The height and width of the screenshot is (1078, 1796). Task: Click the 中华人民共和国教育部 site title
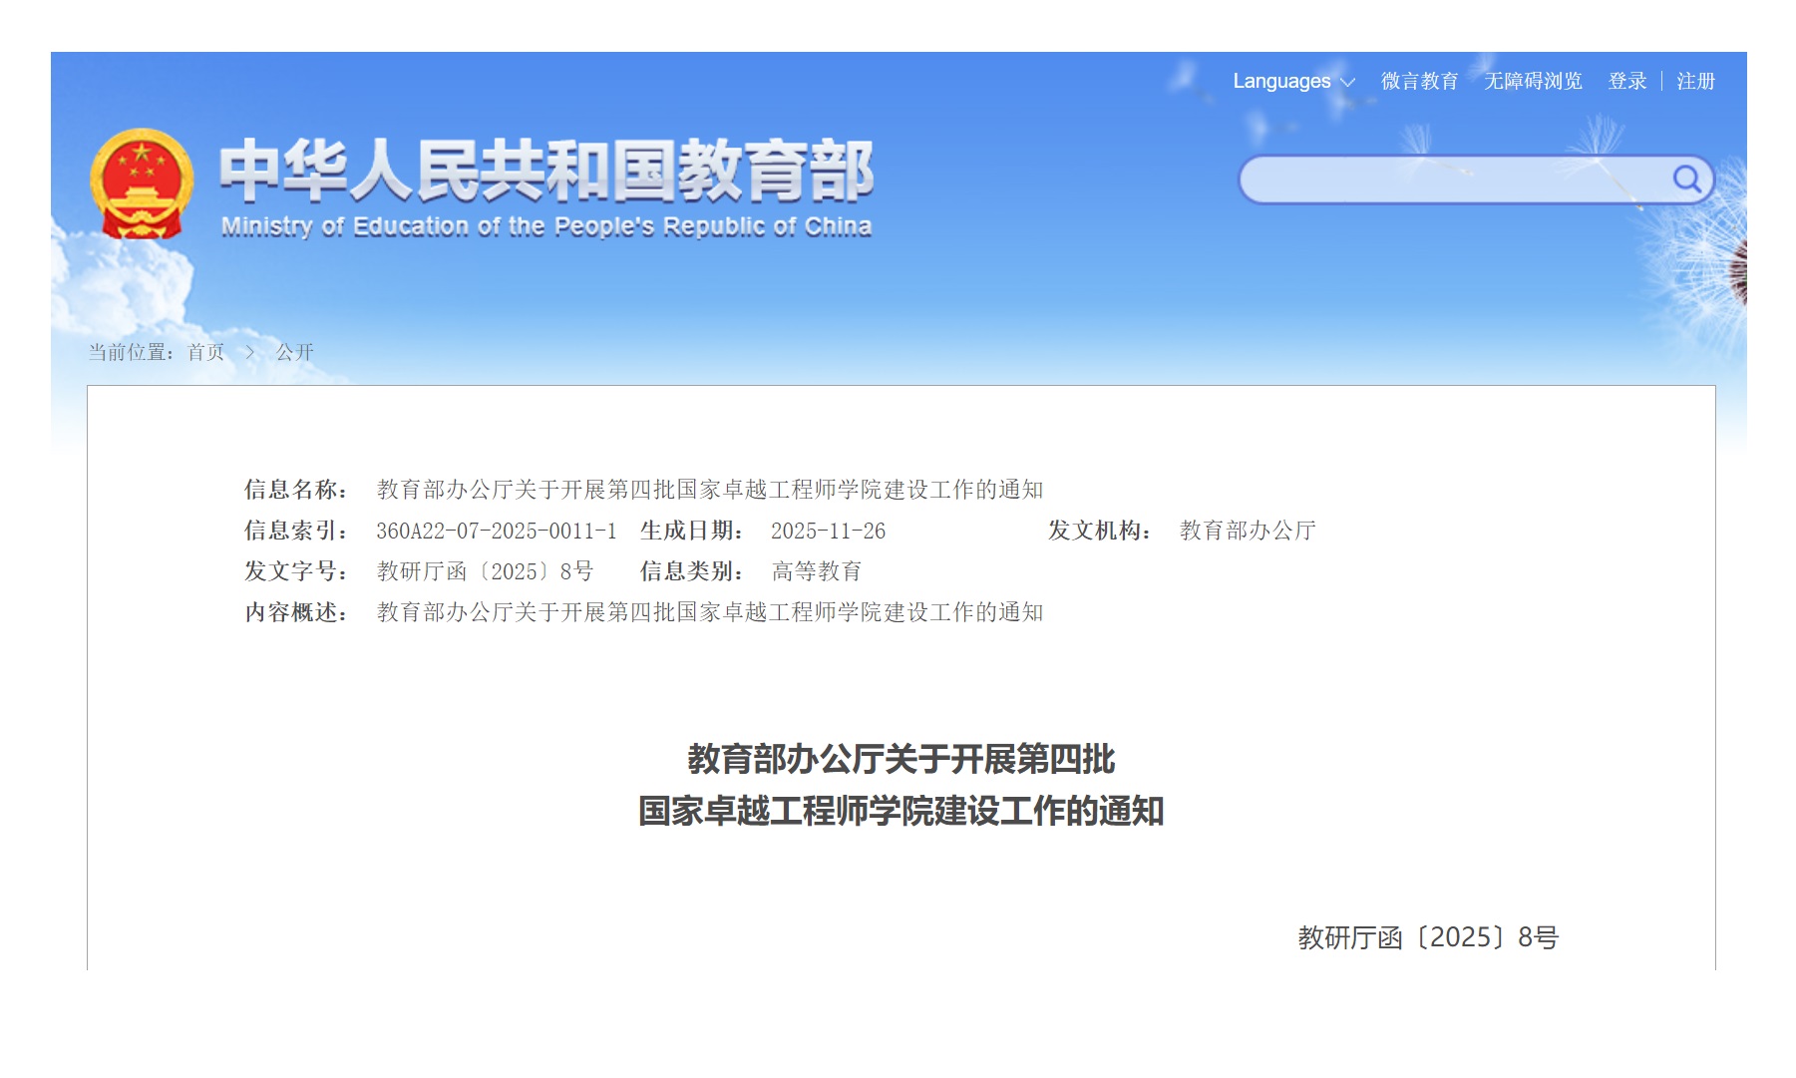coord(545,171)
